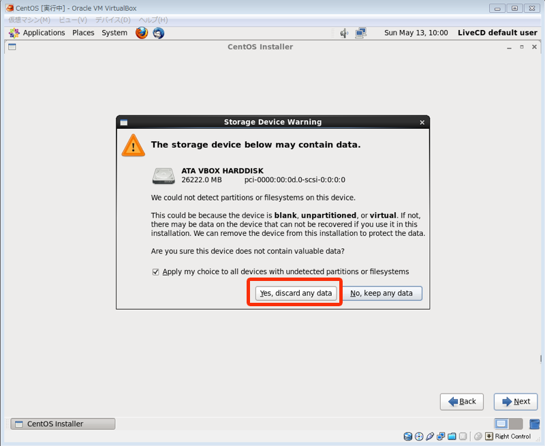
Task: Click the Storage Device Warning window menu icon
Action: (x=124, y=123)
